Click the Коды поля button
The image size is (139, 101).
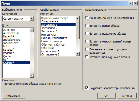pos(14,96)
